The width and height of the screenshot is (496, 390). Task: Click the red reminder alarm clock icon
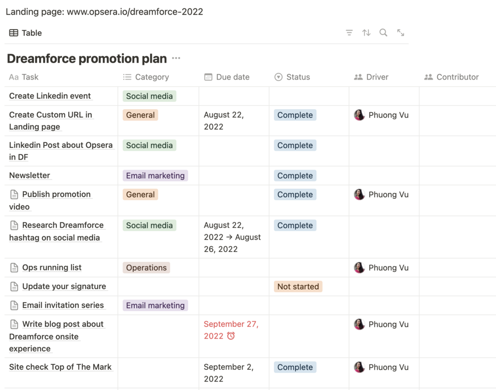pyautogui.click(x=231, y=336)
